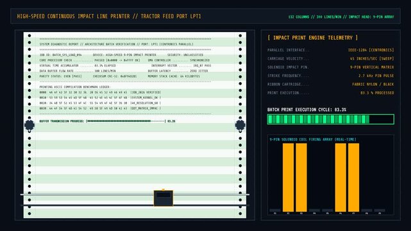This screenshot has height=231, width=411.
Task: Click the Memory Stack Cache: 64 Kilobytes text
Action: pos(174,76)
